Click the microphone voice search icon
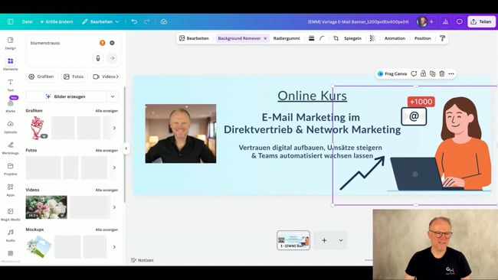498x280 pixels. click(98, 58)
